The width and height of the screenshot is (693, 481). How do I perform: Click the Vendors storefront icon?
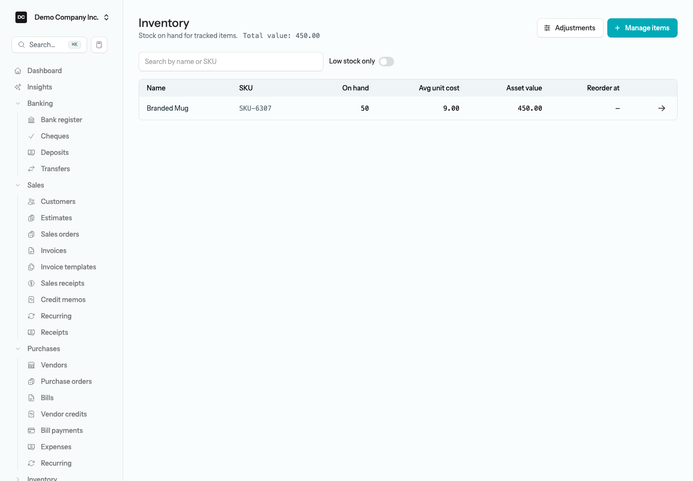(x=31, y=365)
